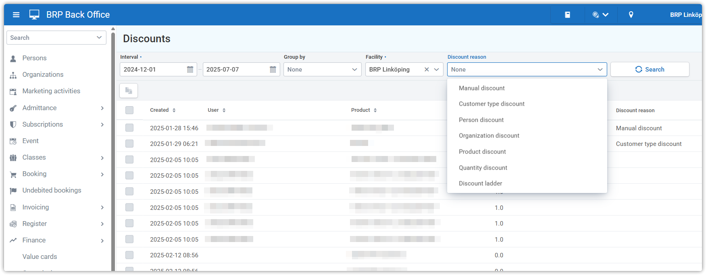This screenshot has height=275, width=706.
Task: Check the 2025-01-28 15:46 row checkbox
Action: tap(129, 128)
